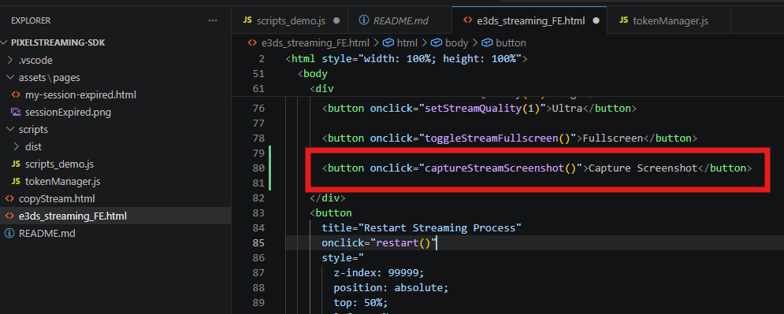Click sticky scroll line 51 body header

pos(313,74)
